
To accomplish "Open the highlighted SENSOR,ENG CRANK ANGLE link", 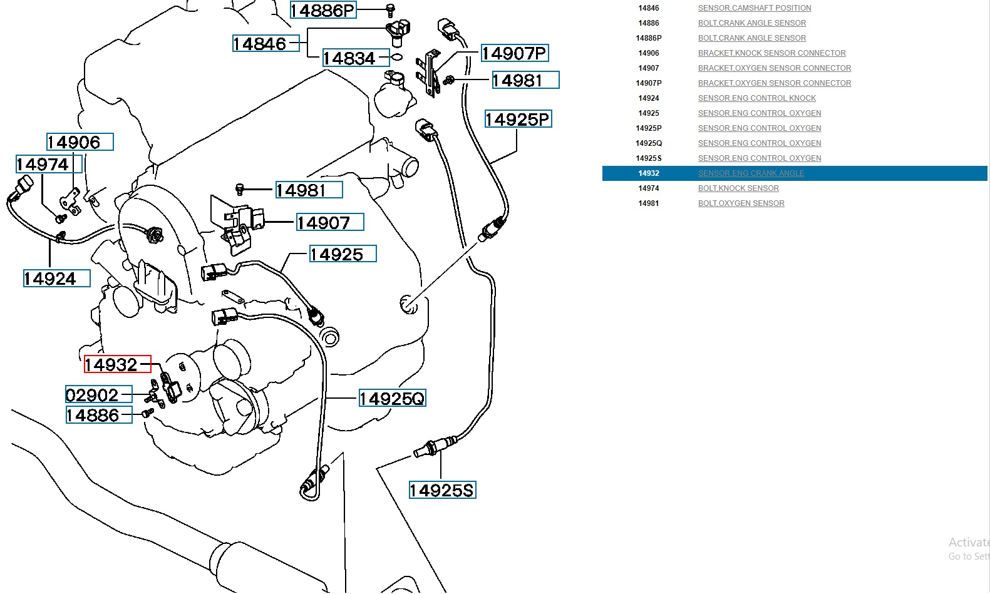I will 751,173.
